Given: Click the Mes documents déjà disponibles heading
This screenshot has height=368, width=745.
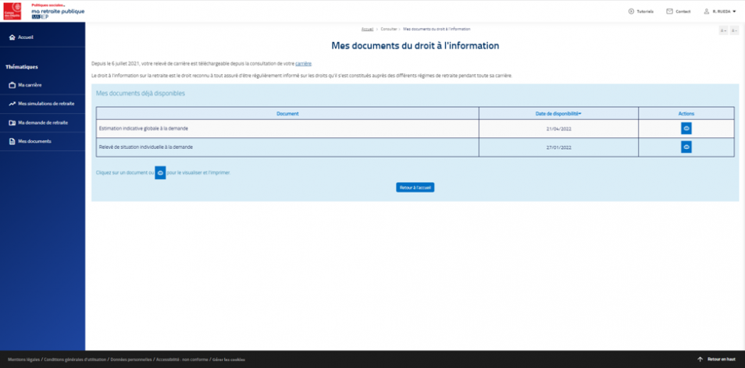Looking at the screenshot, I should [141, 94].
